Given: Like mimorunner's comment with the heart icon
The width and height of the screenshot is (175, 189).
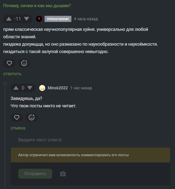Looking at the screenshot, I should [9, 63].
